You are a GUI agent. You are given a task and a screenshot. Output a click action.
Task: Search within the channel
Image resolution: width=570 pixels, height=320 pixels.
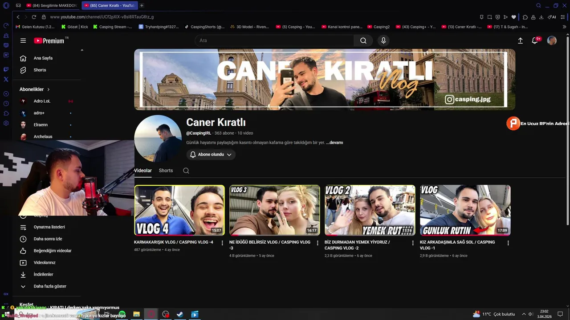pyautogui.click(x=186, y=171)
